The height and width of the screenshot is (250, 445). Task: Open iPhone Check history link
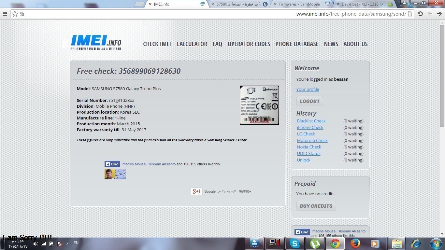(310, 127)
